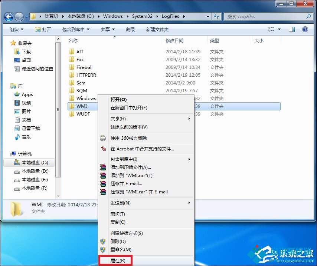Sort by 名称 column header
Screen dimensions: 317x266
coord(73,40)
